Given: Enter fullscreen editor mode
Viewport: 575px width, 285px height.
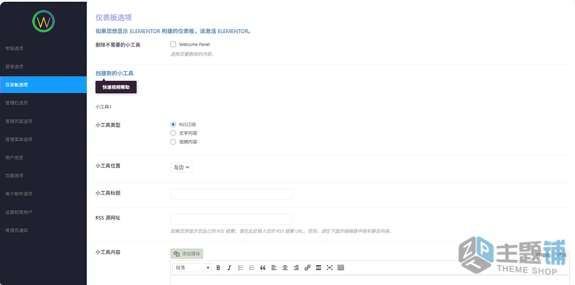Looking at the screenshot, I should coord(330,268).
